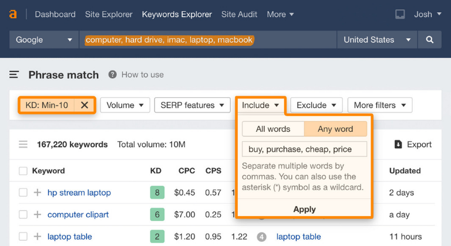Sort by the CPS column header
Viewport: 451px width, 246px height.
tap(213, 171)
